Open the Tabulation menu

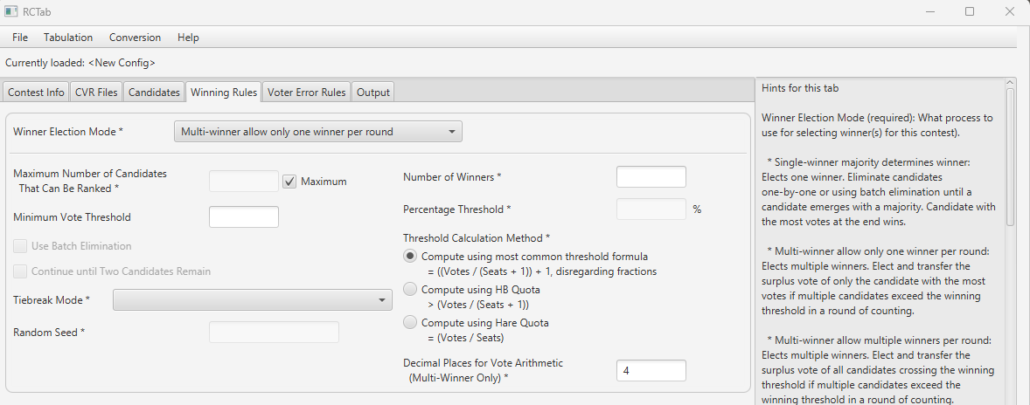pos(68,38)
